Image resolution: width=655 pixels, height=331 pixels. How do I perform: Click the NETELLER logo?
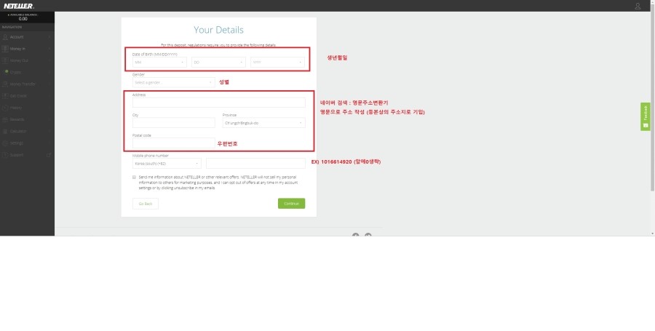click(17, 6)
